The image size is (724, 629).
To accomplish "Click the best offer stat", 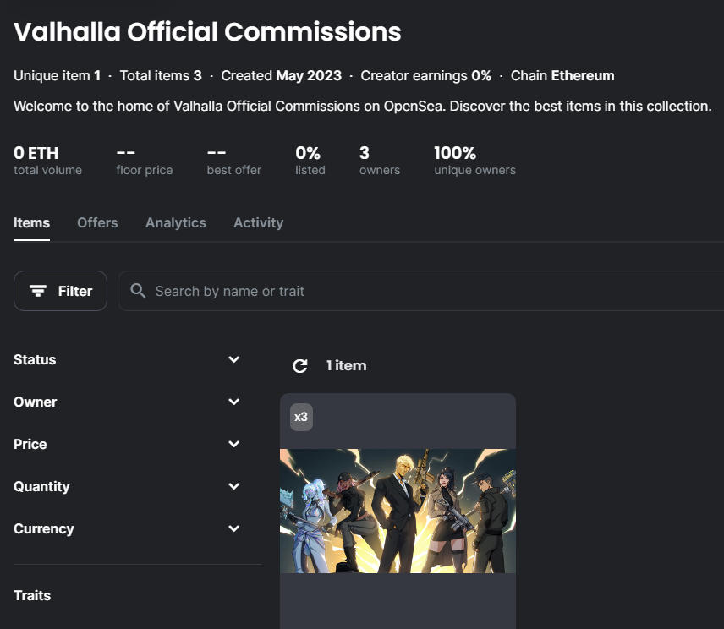I will (x=234, y=160).
